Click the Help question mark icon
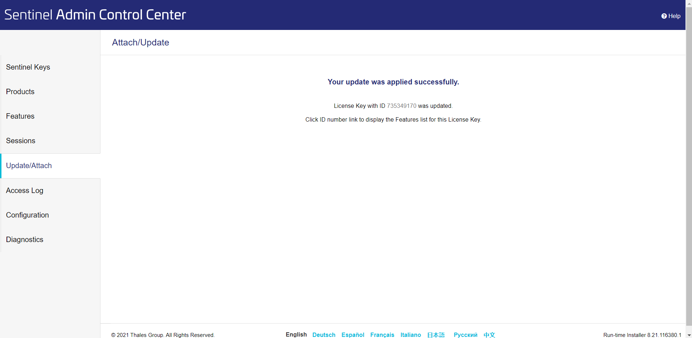The width and height of the screenshot is (692, 338). [x=664, y=16]
